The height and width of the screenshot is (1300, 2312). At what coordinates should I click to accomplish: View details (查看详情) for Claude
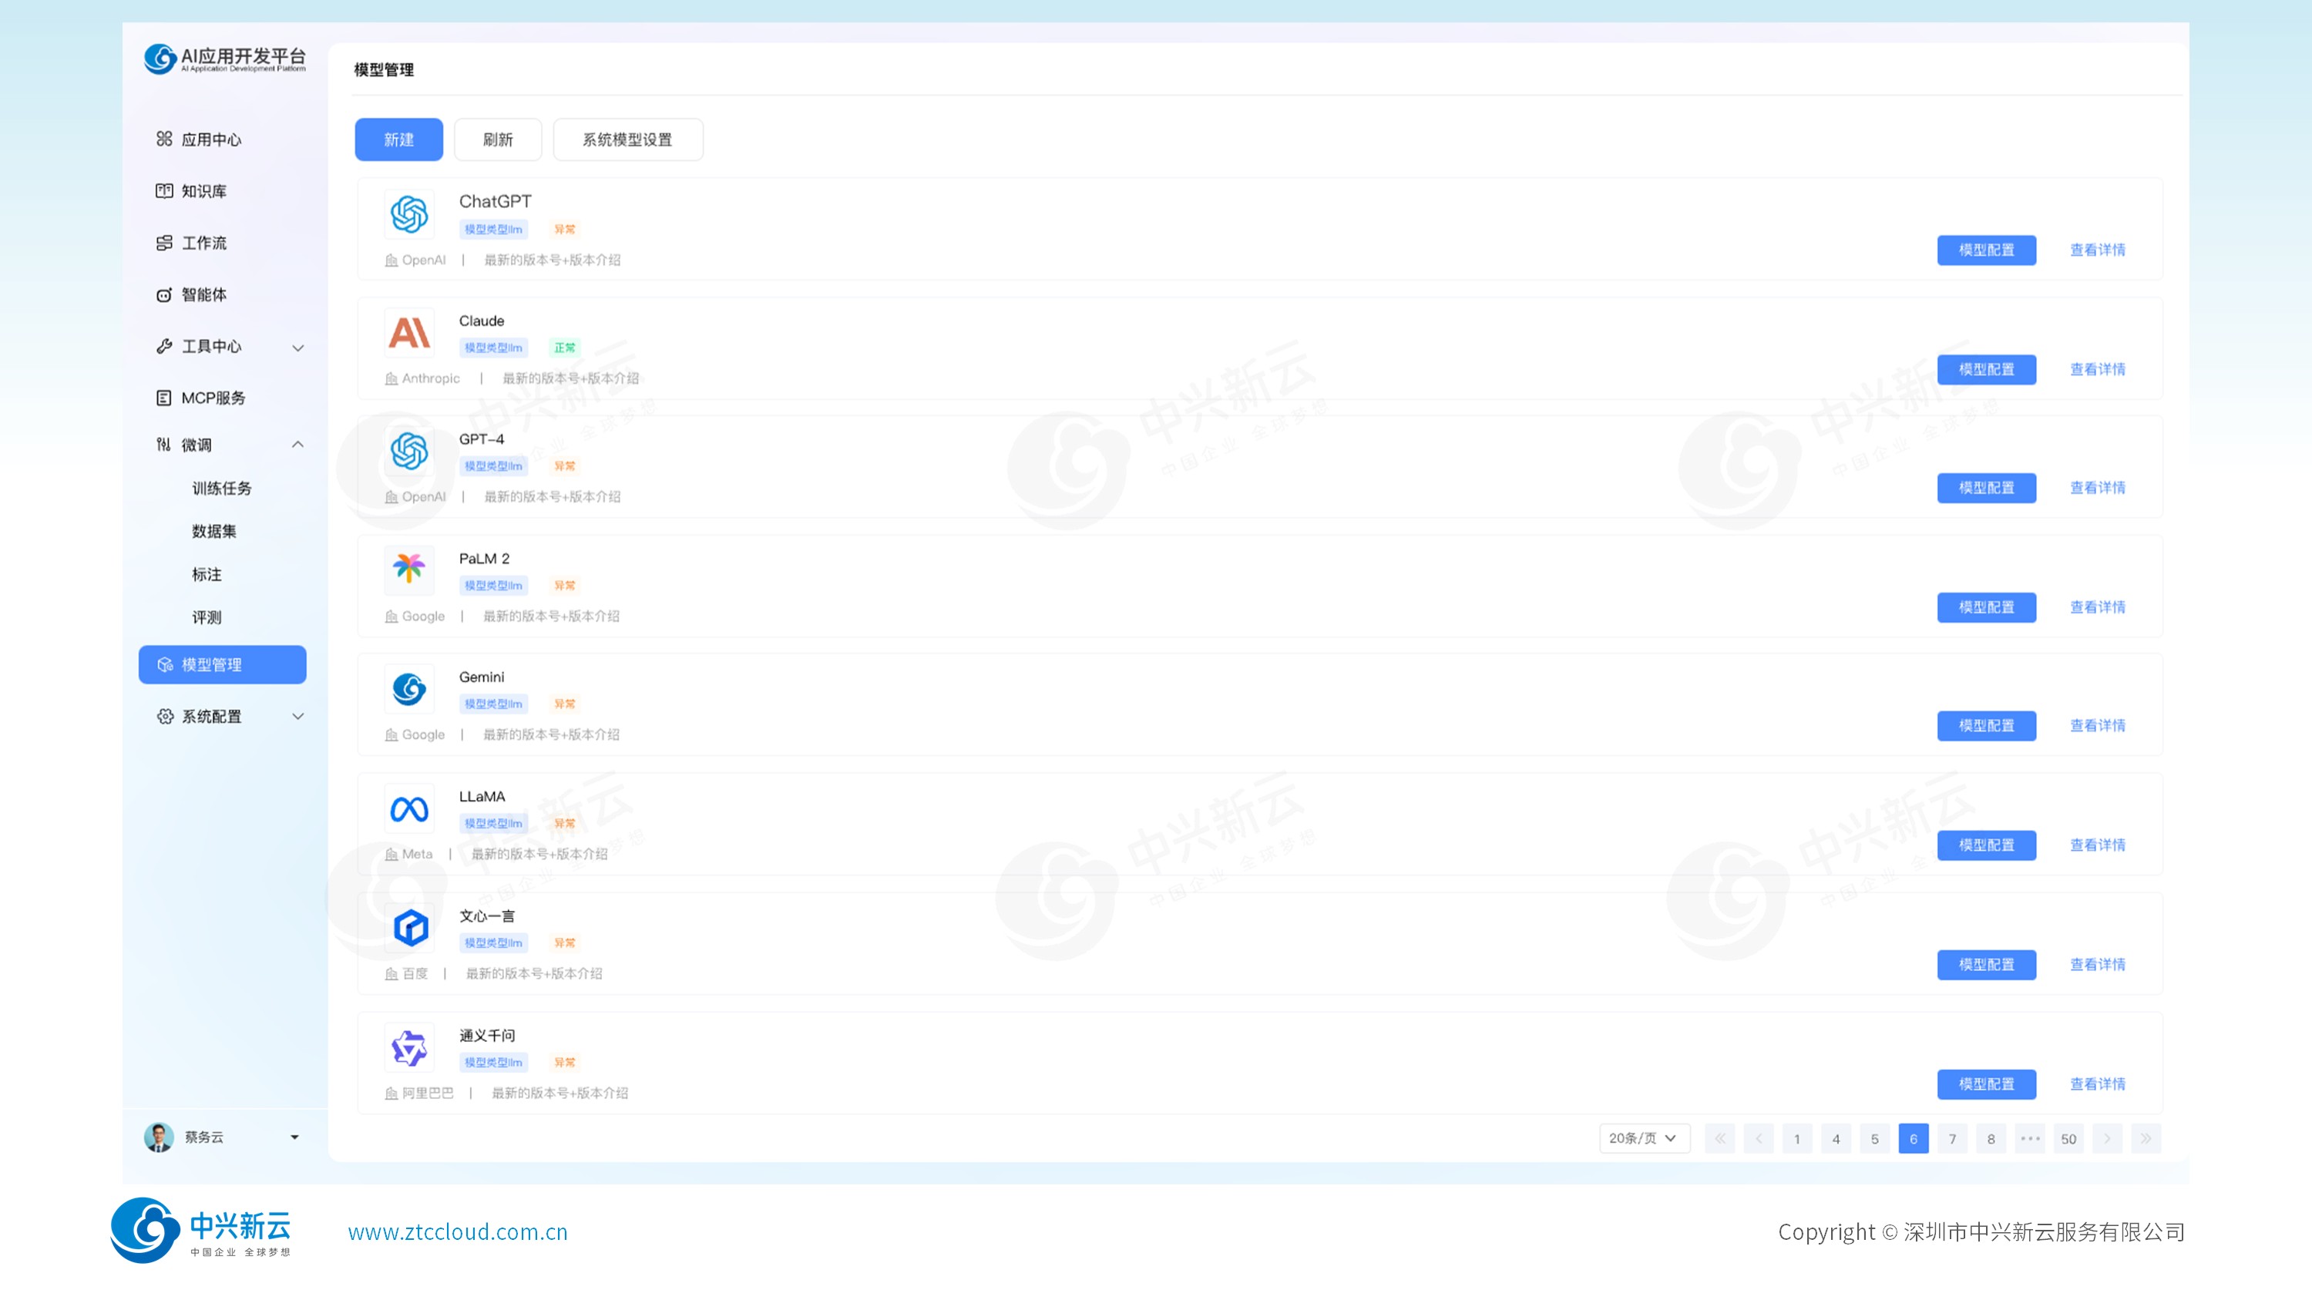click(x=2098, y=370)
